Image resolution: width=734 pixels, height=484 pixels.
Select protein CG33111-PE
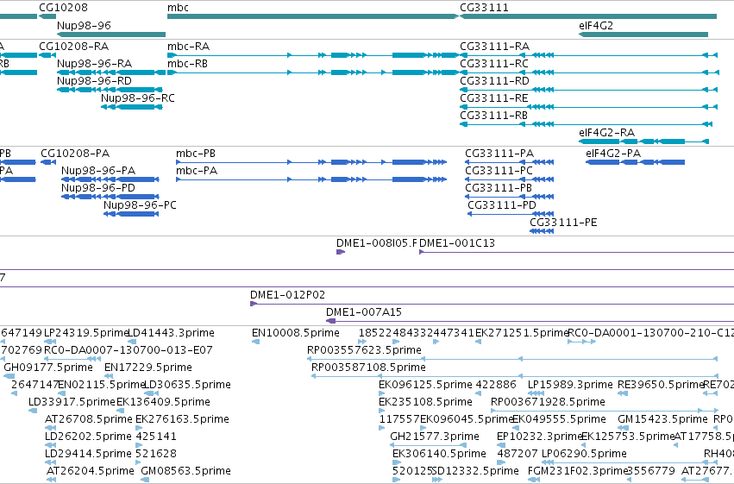542,231
